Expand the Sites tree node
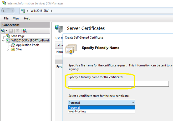 [8, 49]
